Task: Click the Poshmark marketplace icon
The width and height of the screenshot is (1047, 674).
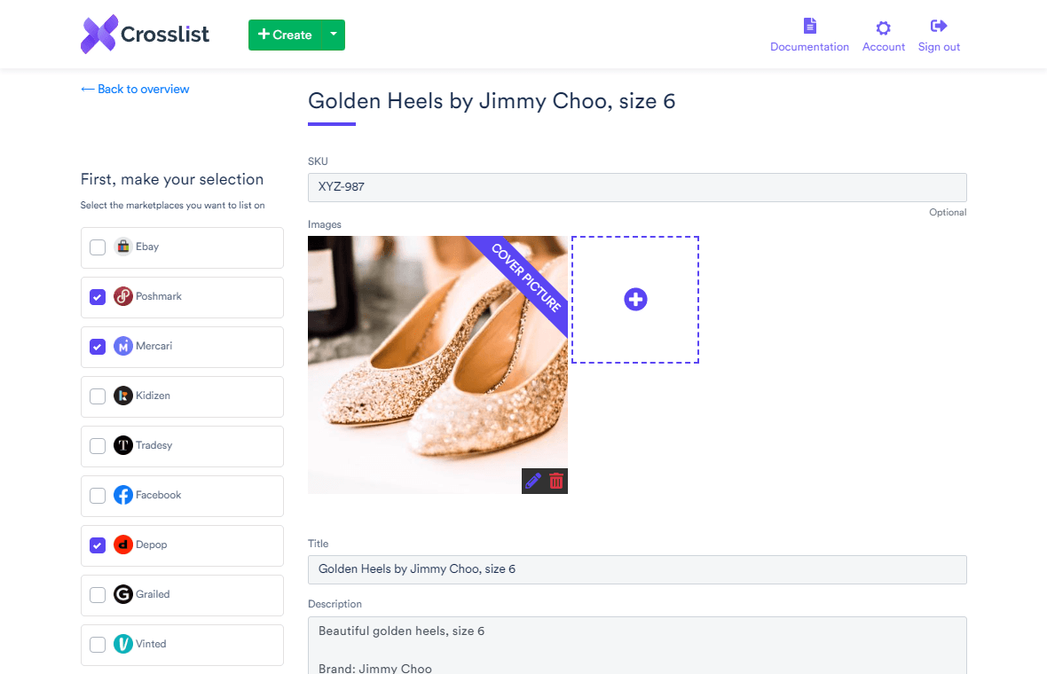Action: coord(122,296)
